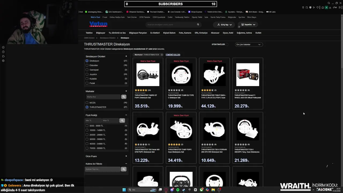
Task: Open the Oyuneks - Türkiye bookmark
Action: click(234, 12)
